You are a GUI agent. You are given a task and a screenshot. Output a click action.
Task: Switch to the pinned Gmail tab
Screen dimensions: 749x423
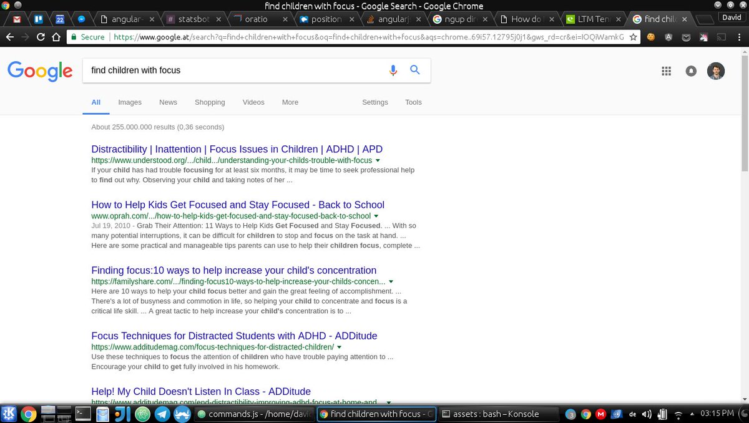[17, 19]
